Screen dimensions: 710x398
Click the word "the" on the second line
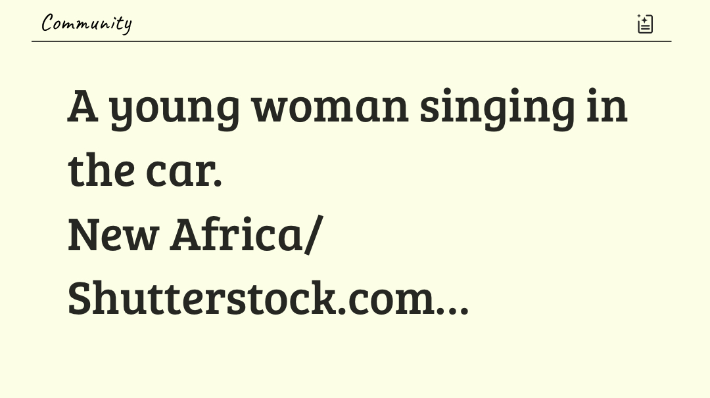coord(101,170)
